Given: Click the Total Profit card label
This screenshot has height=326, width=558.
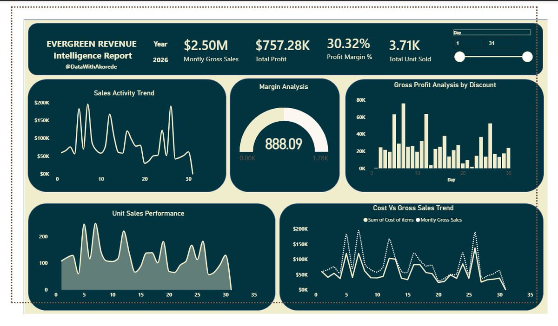Looking at the screenshot, I should click(x=271, y=59).
